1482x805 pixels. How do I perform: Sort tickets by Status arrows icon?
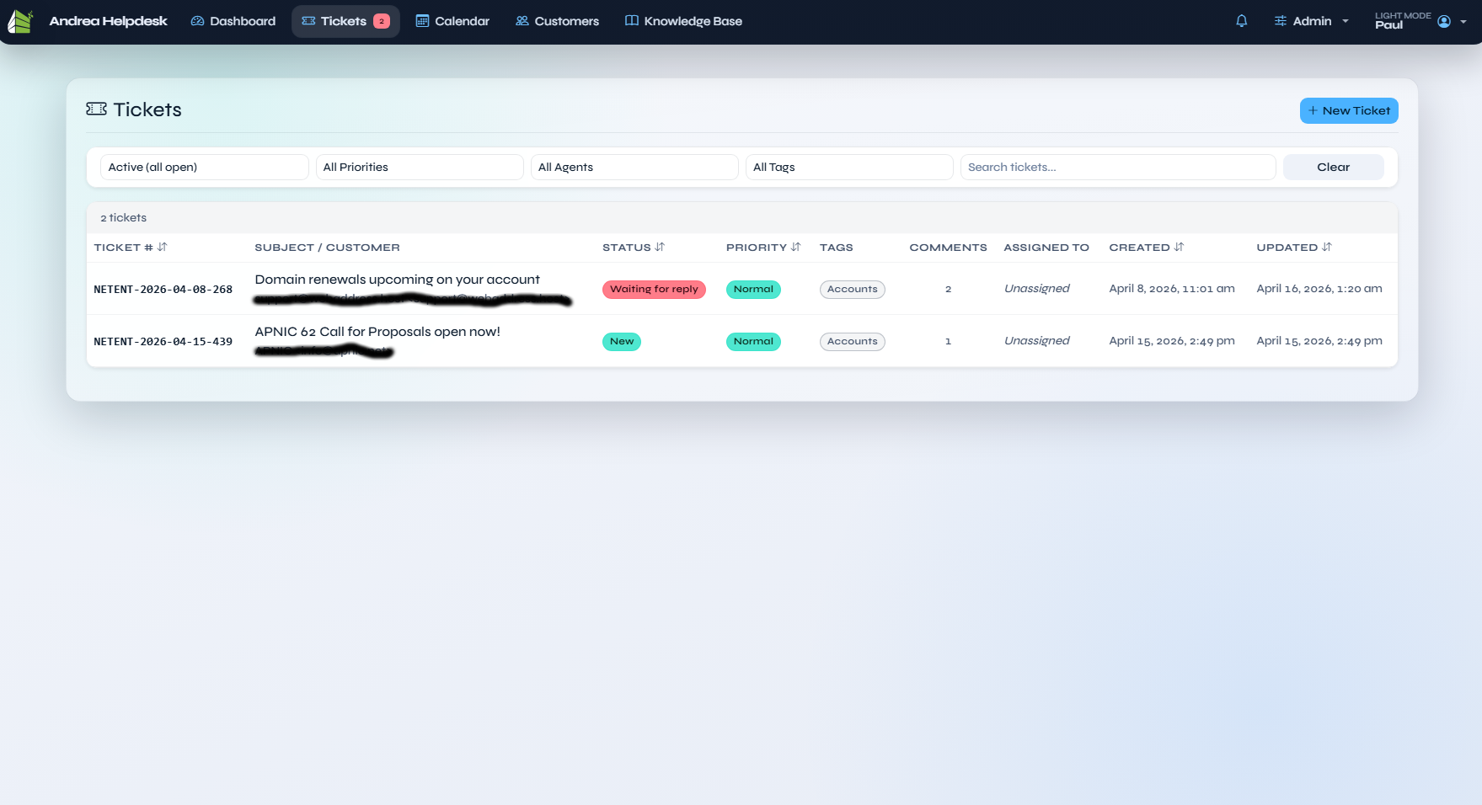[660, 248]
